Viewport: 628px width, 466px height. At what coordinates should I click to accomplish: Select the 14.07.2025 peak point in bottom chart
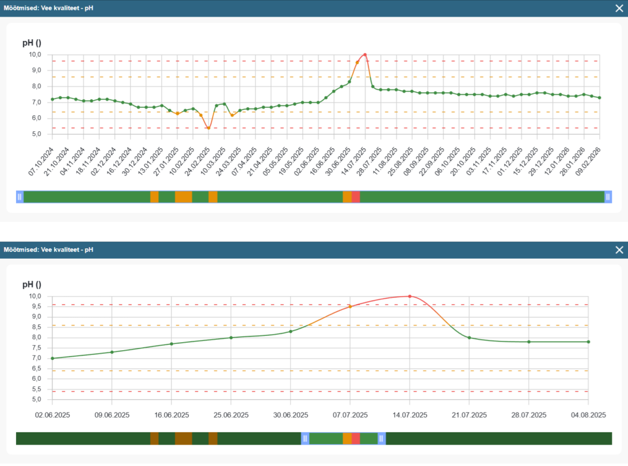click(410, 297)
